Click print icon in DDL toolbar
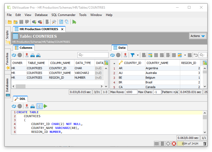The height and width of the screenshot is (152, 212). pyautogui.click(x=33, y=106)
